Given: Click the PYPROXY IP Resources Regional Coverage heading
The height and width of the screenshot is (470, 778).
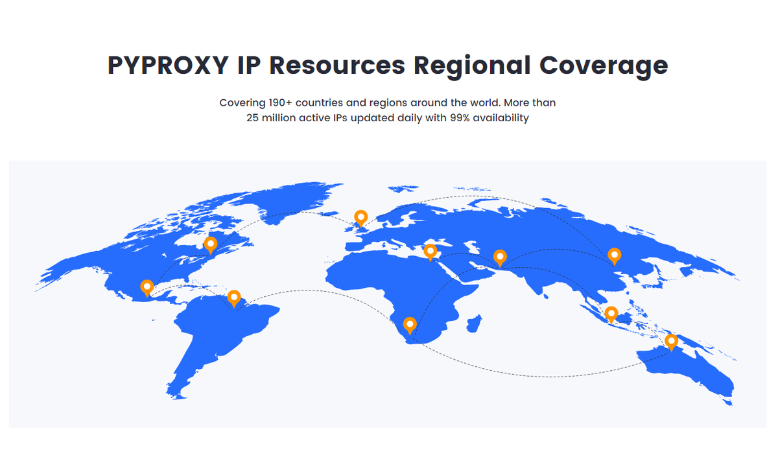Looking at the screenshot, I should 388,66.
